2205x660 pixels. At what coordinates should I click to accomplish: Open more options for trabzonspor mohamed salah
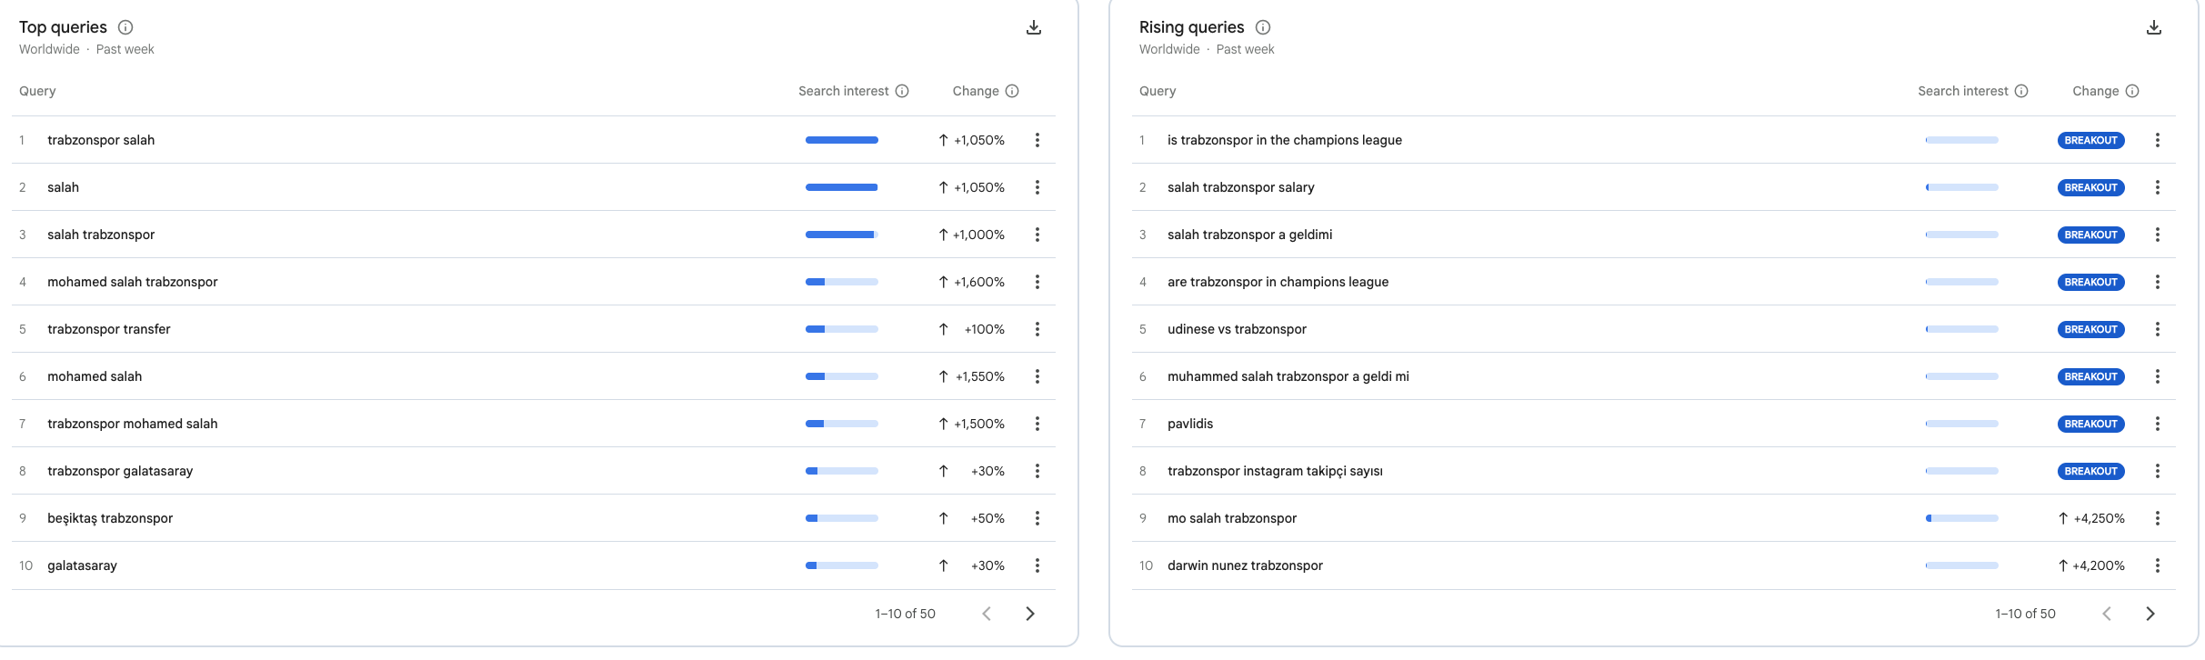click(1037, 424)
